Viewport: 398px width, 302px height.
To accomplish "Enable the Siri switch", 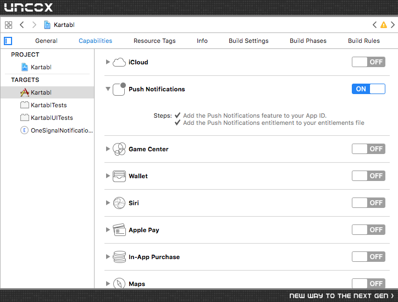I will click(368, 202).
